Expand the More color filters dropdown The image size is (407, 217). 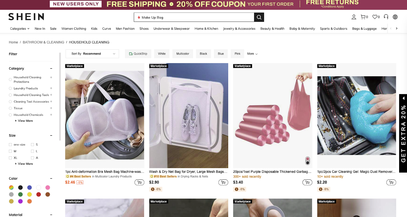(252, 54)
